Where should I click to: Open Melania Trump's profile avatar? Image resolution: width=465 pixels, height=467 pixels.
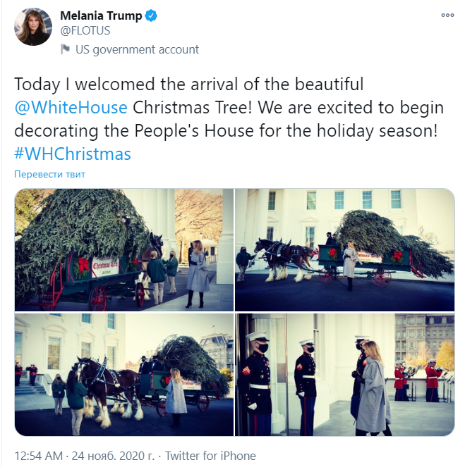pyautogui.click(x=33, y=27)
